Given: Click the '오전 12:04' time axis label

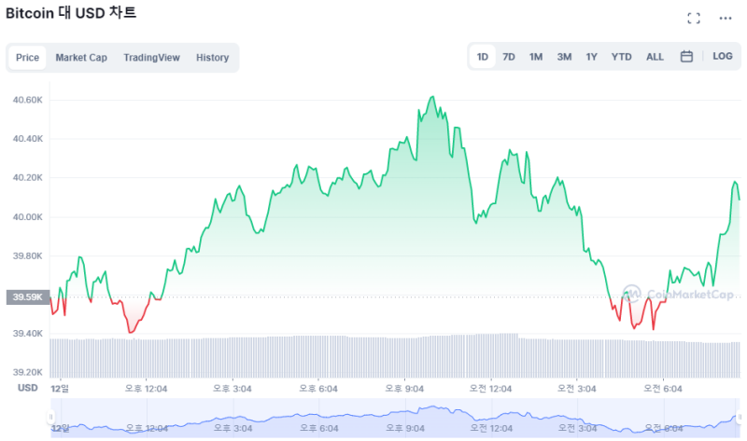Looking at the screenshot, I should tap(490, 389).
